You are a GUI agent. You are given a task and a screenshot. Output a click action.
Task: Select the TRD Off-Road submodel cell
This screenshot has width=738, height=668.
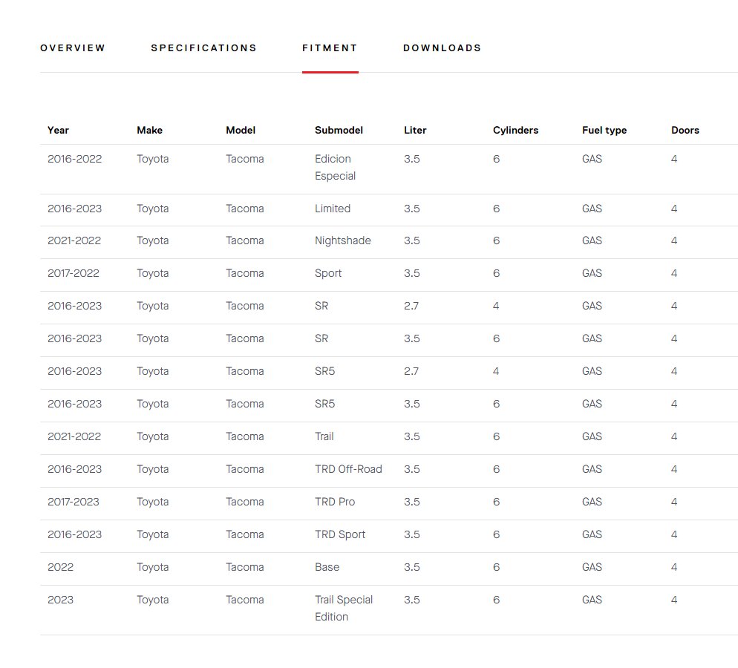pos(348,469)
